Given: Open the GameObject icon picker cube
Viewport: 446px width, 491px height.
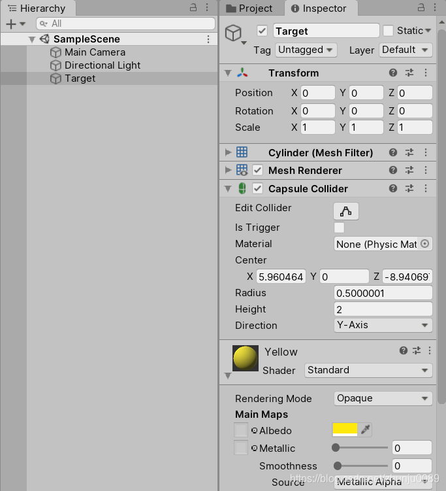Looking at the screenshot, I should (236, 34).
